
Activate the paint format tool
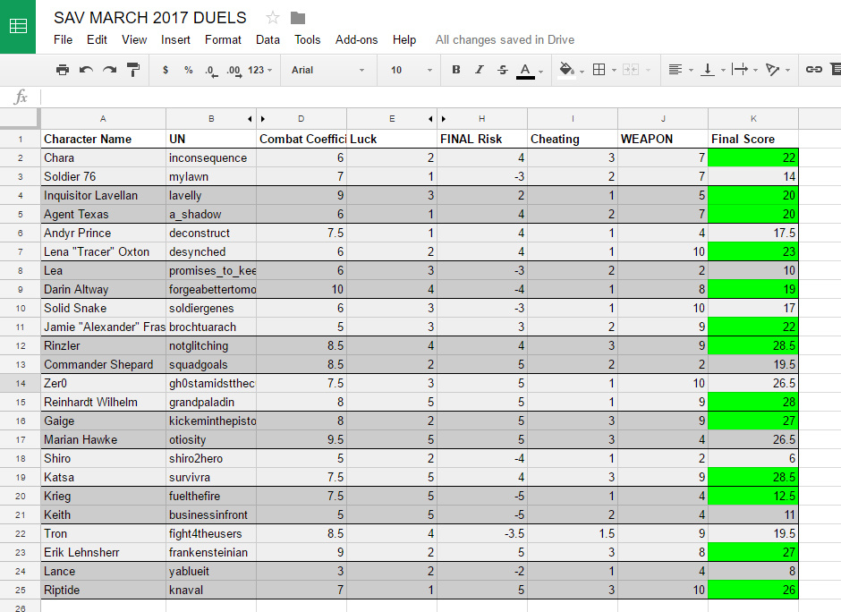(133, 70)
